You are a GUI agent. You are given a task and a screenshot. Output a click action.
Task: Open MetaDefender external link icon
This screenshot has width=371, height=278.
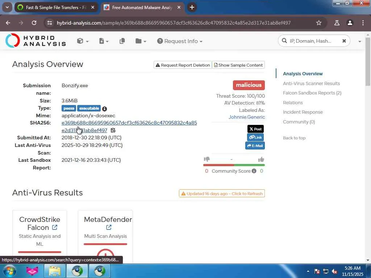pyautogui.click(x=109, y=227)
